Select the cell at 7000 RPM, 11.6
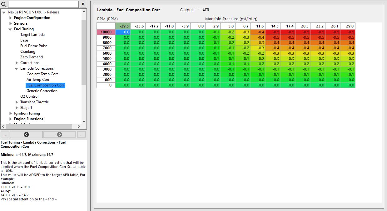Viewport: 387px width, 211px height. 258,48
